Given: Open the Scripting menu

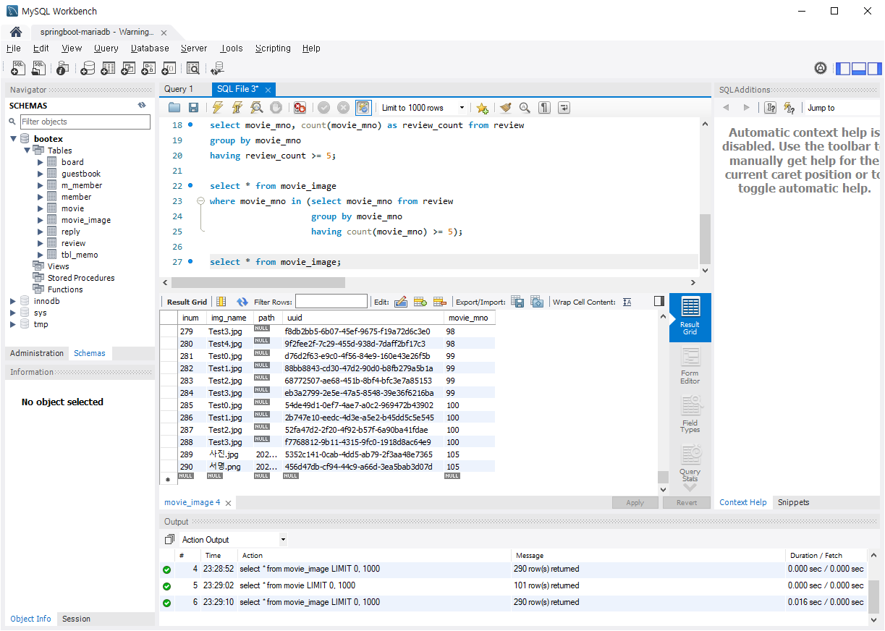Looking at the screenshot, I should pos(273,48).
